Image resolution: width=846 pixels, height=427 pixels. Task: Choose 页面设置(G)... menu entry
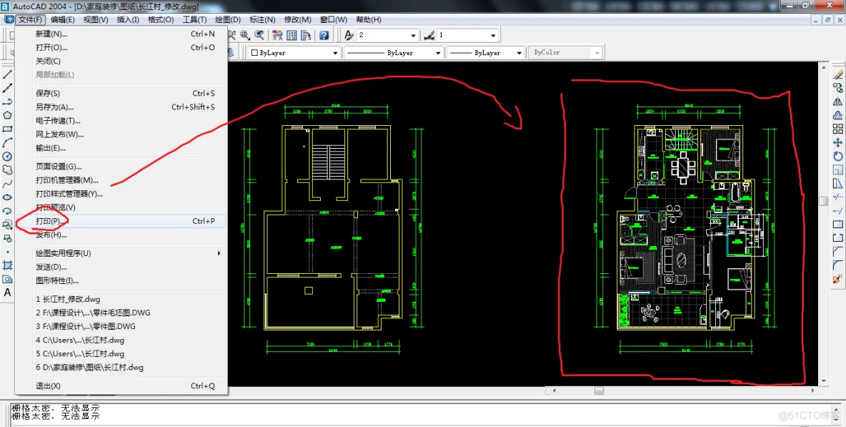[121, 166]
